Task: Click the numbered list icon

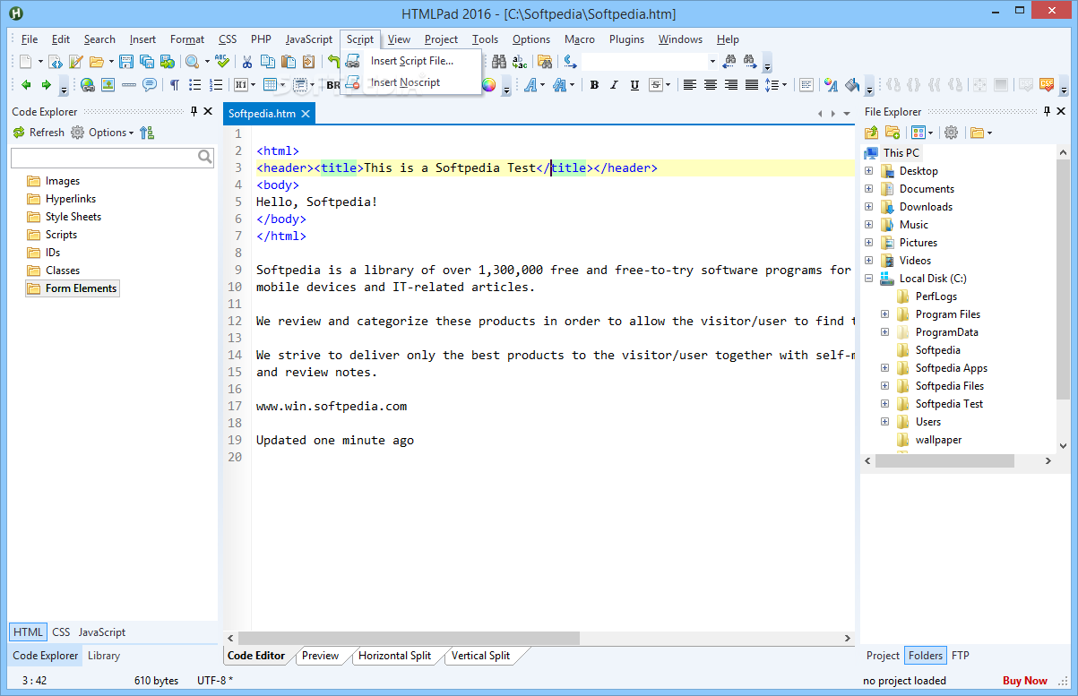Action: (215, 85)
